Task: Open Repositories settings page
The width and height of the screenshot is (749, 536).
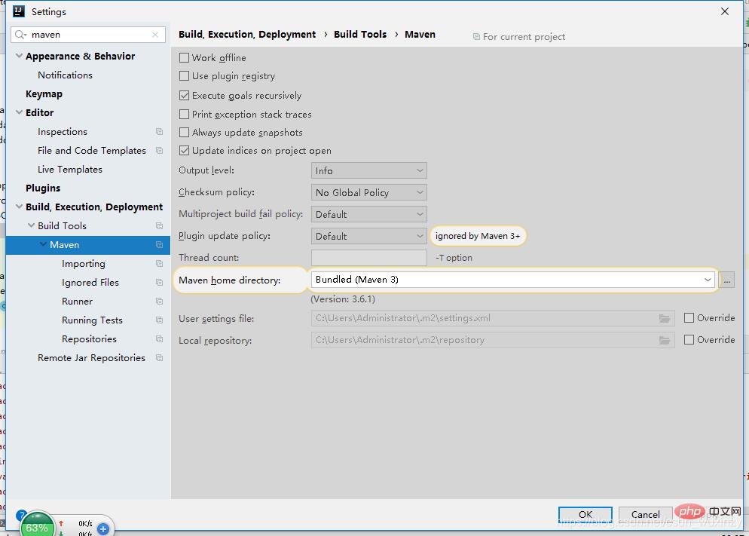Action: click(89, 339)
